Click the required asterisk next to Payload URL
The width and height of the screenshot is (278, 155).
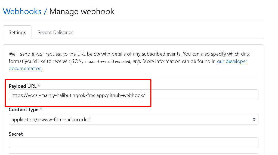(39, 86)
